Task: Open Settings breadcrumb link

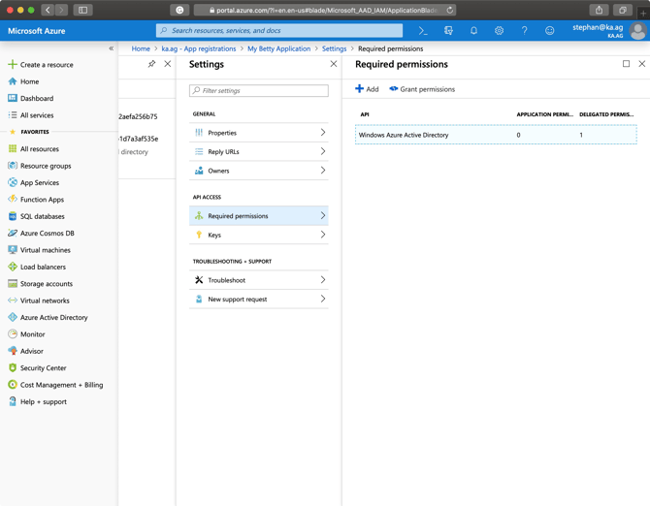Action: (x=334, y=48)
